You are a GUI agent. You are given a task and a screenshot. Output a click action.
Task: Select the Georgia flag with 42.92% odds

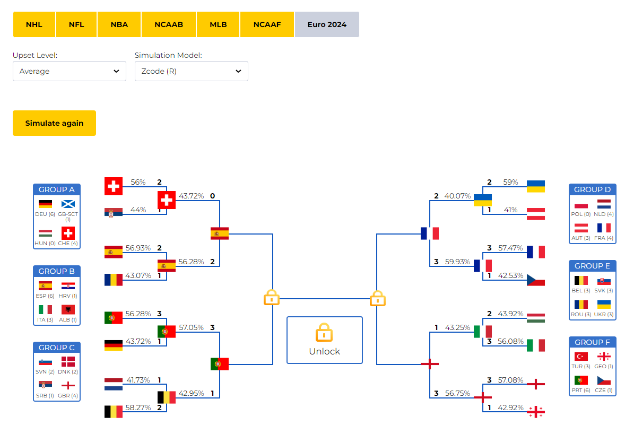pyautogui.click(x=536, y=412)
